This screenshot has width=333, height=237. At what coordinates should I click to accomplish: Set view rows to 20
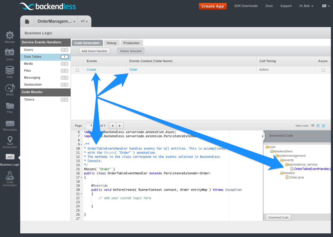coord(318,126)
